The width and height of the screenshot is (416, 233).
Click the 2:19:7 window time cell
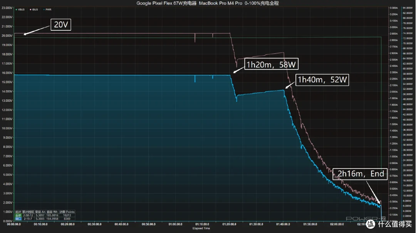pyautogui.click(x=28, y=219)
